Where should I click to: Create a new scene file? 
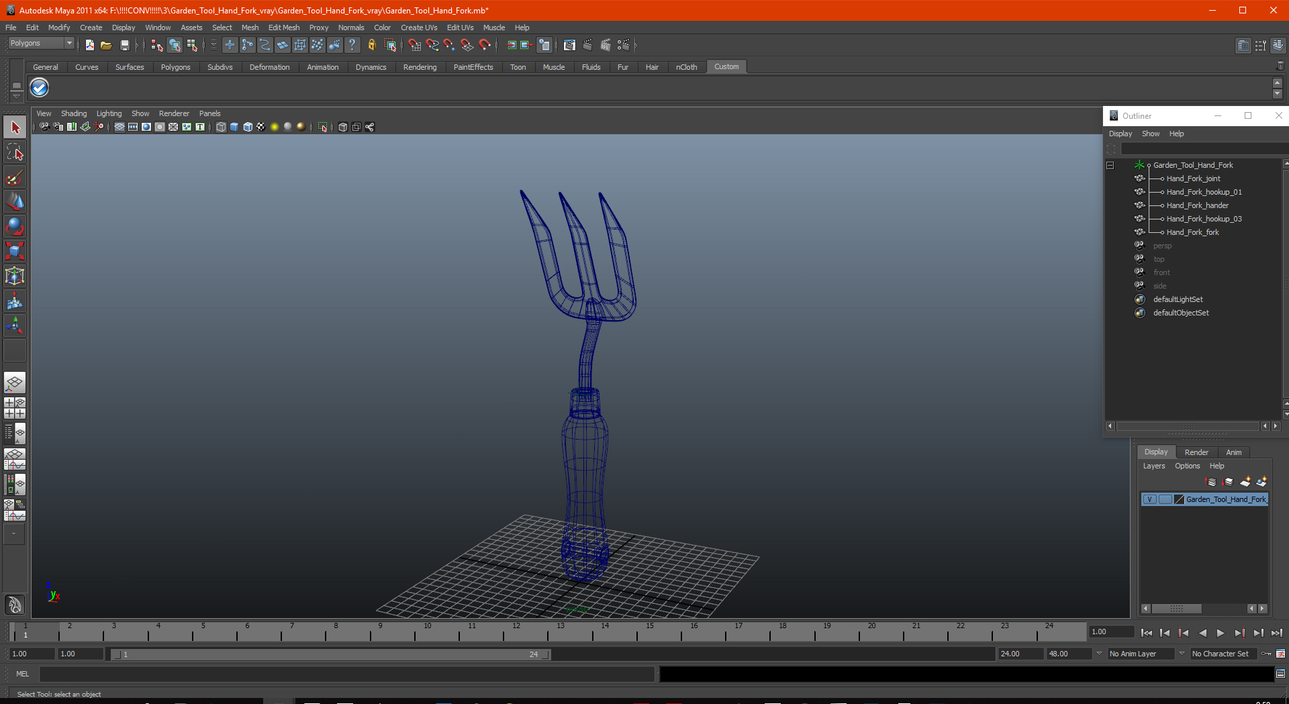pos(89,45)
